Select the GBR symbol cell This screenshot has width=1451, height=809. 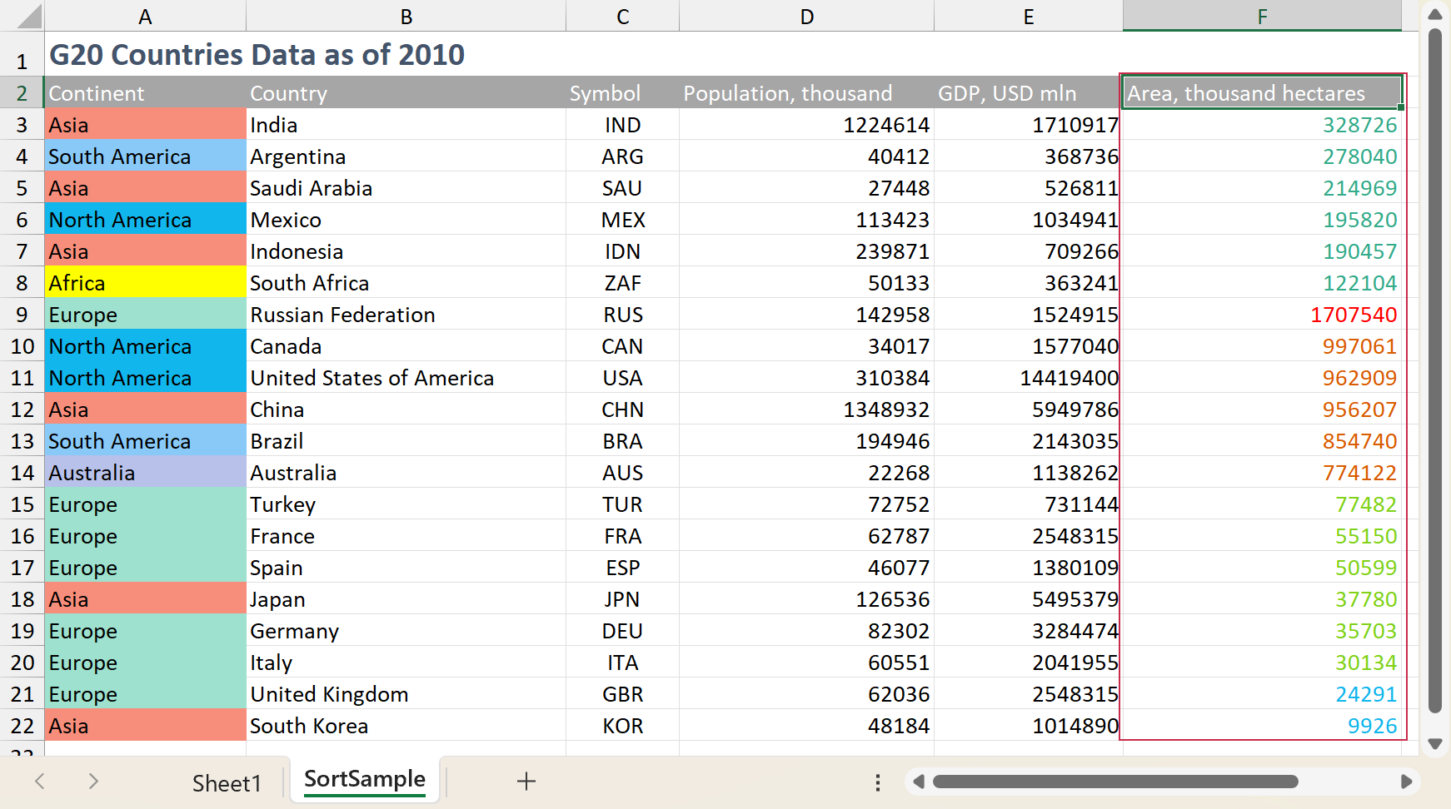coord(622,694)
